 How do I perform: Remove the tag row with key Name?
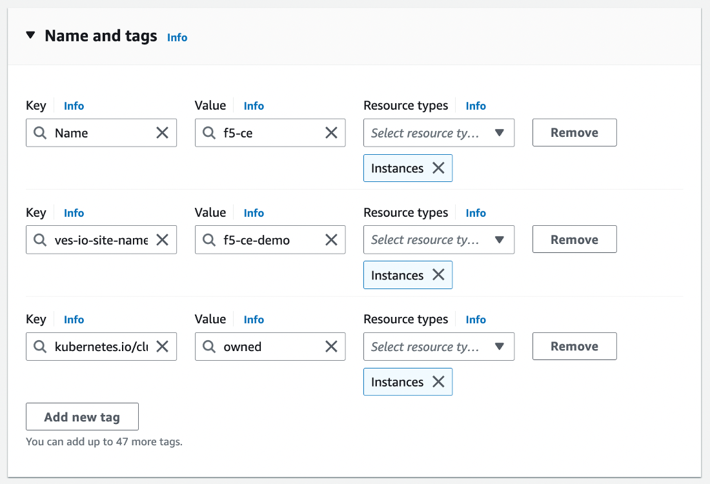click(574, 132)
